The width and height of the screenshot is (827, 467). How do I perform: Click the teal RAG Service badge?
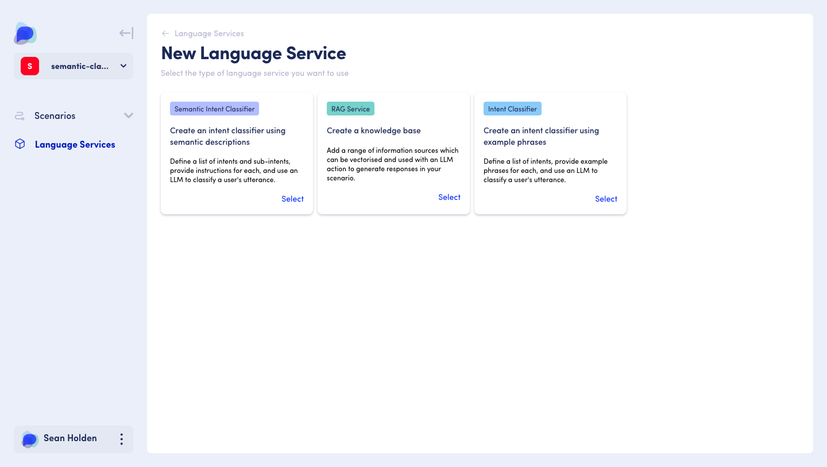350,108
